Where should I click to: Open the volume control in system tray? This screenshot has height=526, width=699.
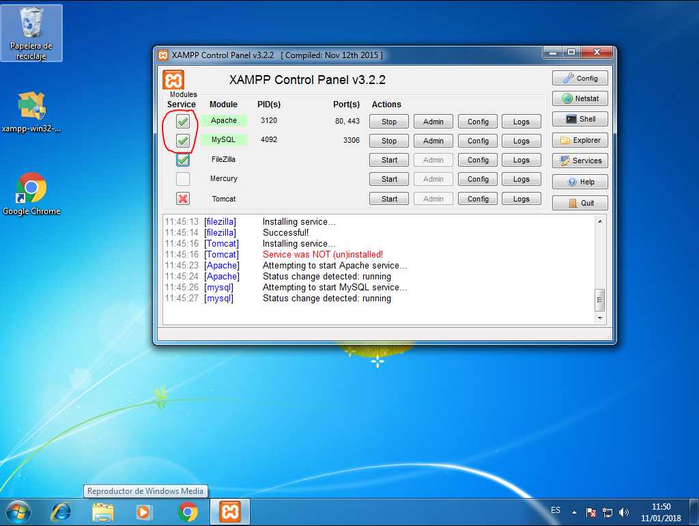[x=624, y=511]
